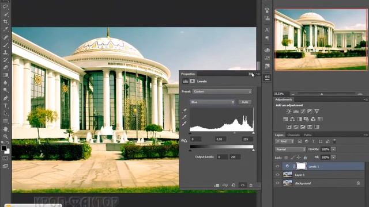Filter layers by type layers
Image resolution: width=369 pixels, height=207 pixels.
coord(314,141)
